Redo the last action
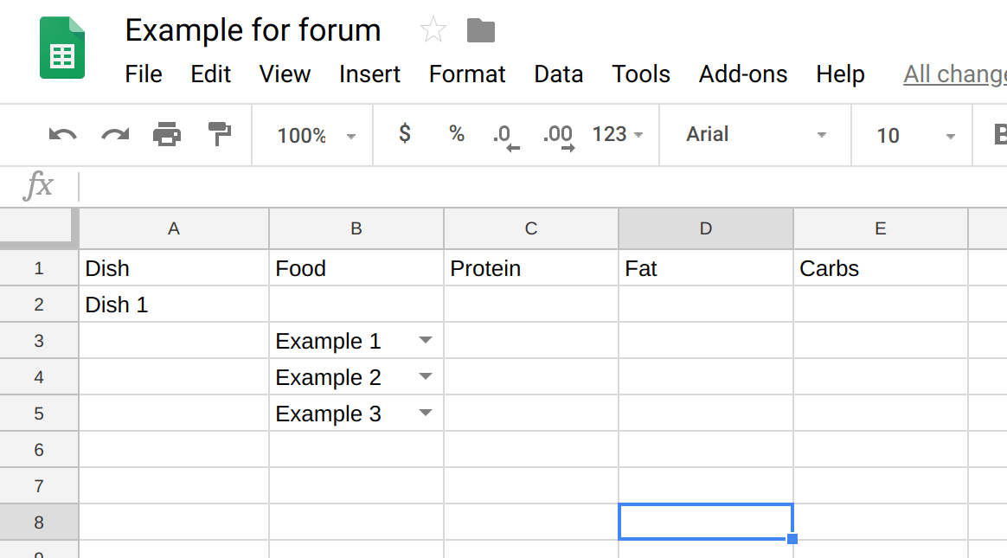The image size is (1007, 558). [x=114, y=134]
